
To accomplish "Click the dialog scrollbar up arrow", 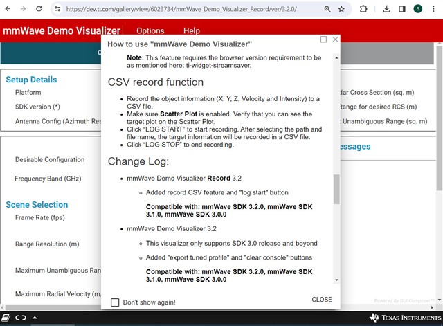I will point(336,57).
